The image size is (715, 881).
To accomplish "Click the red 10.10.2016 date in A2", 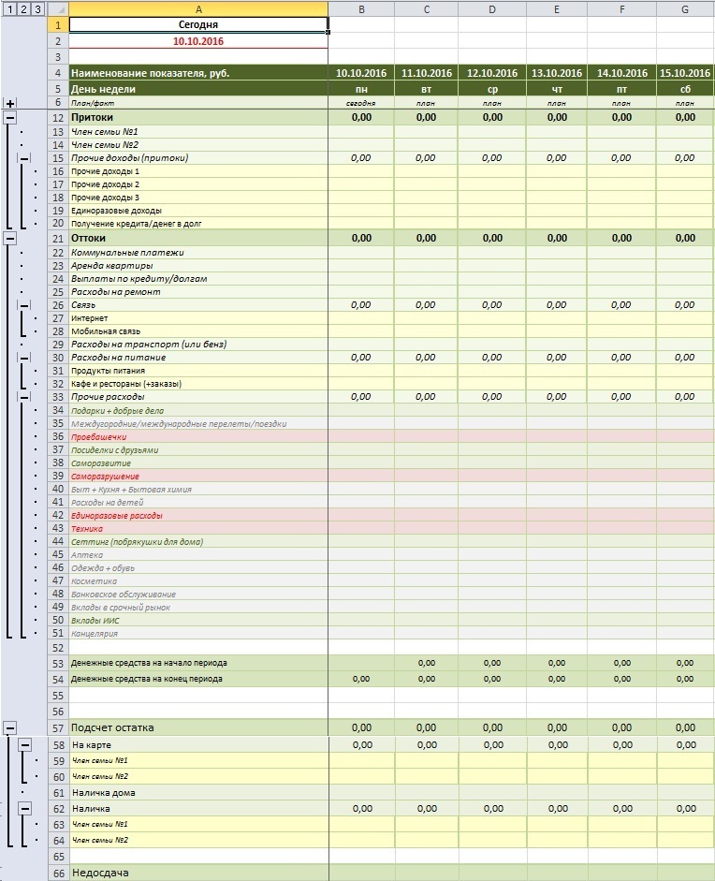I will [198, 41].
